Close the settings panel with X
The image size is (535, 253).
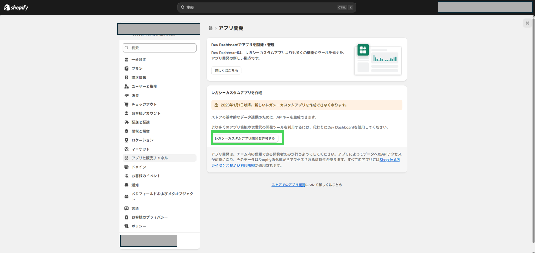coord(527,23)
